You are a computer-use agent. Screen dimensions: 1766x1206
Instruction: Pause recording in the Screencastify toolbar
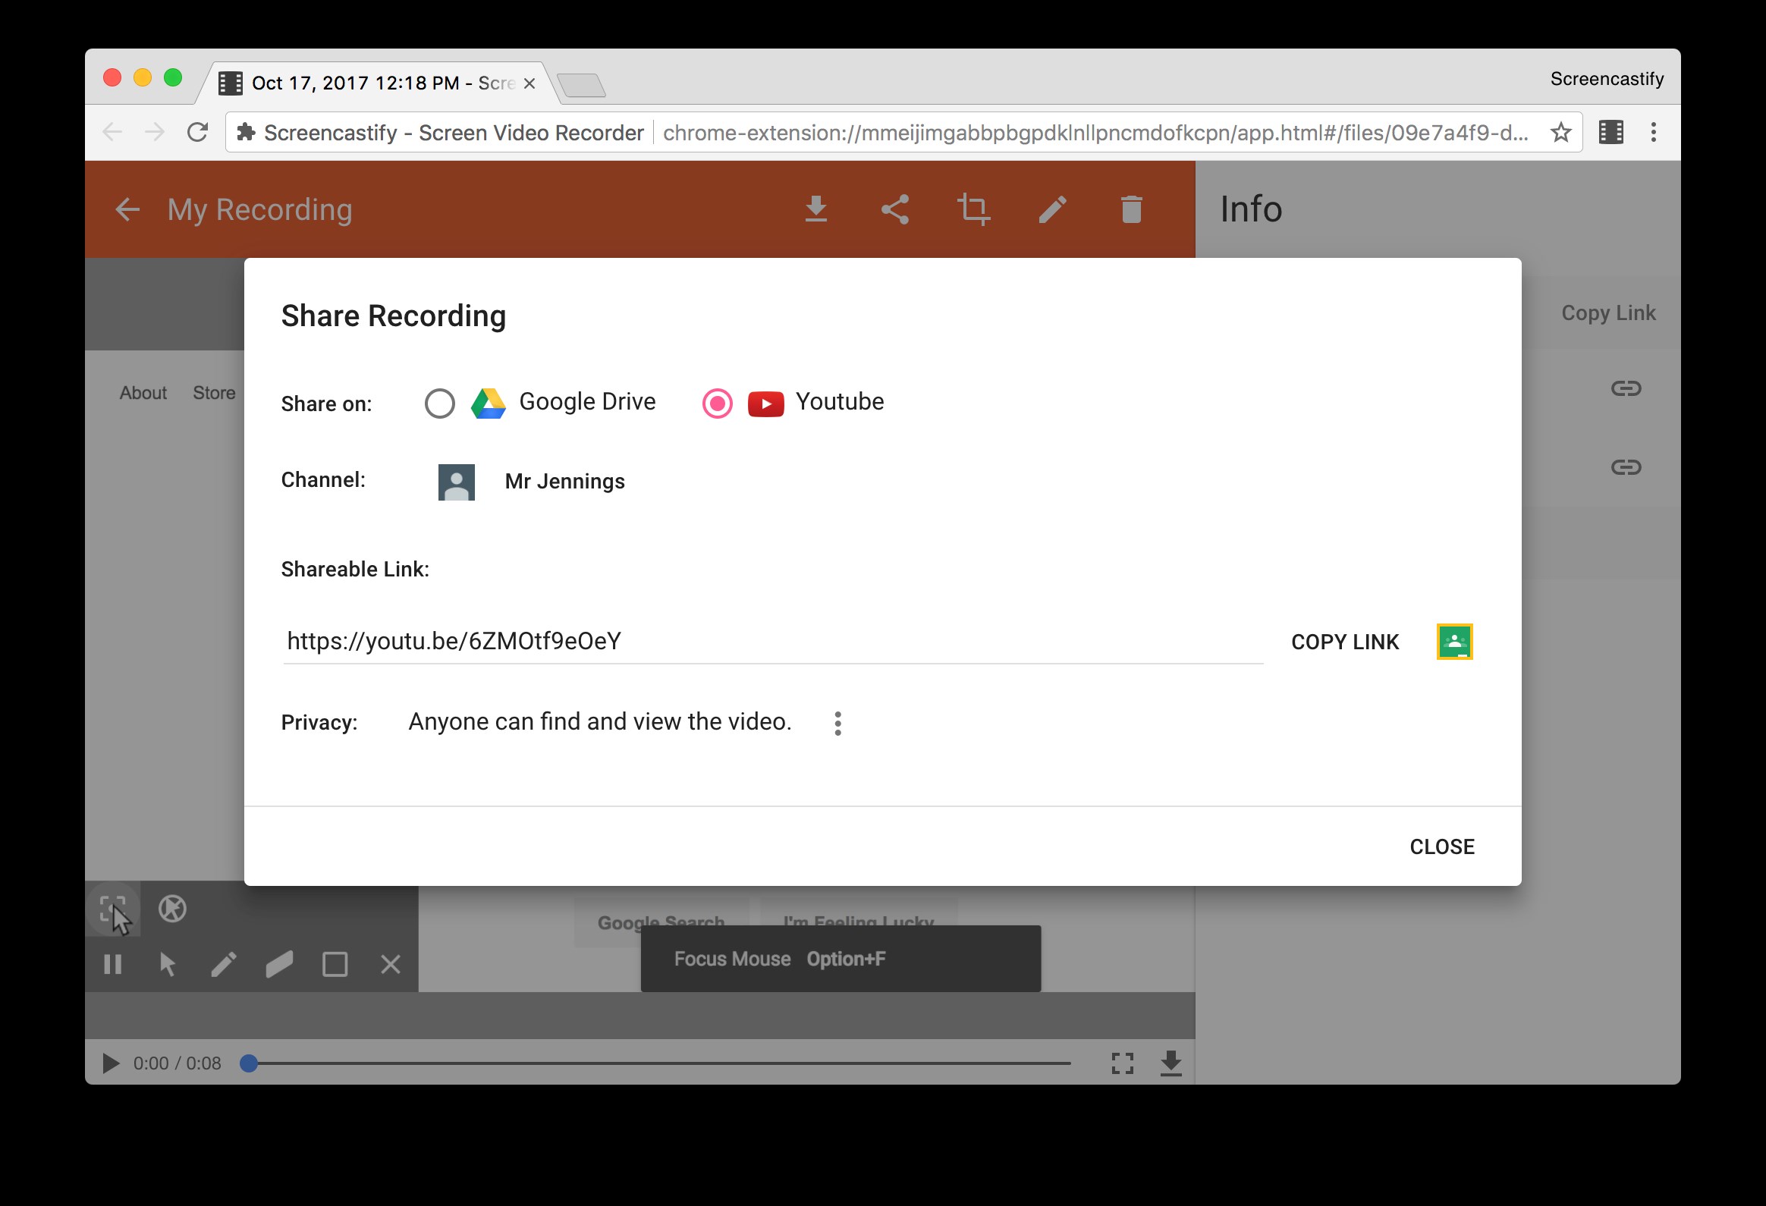(x=112, y=964)
